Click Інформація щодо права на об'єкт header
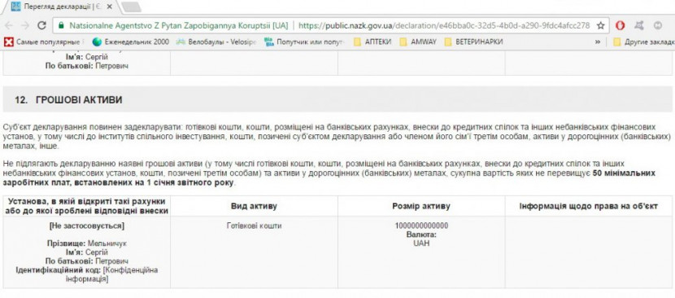The width and height of the screenshot is (675, 298). pos(589,206)
